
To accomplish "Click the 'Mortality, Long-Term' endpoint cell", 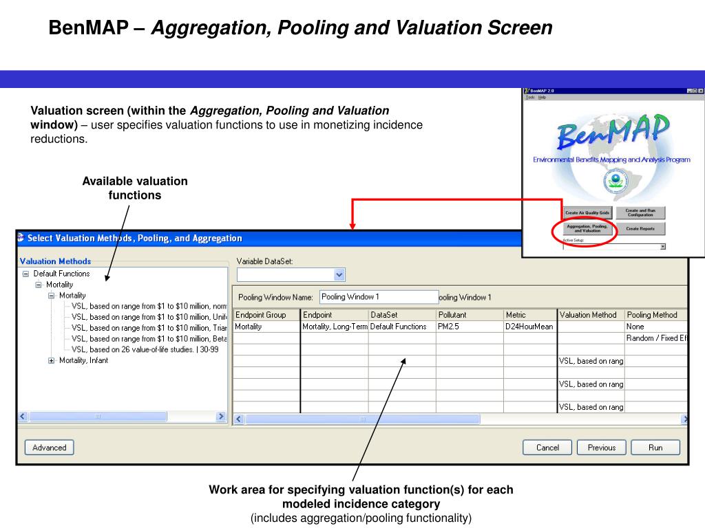I will (335, 327).
